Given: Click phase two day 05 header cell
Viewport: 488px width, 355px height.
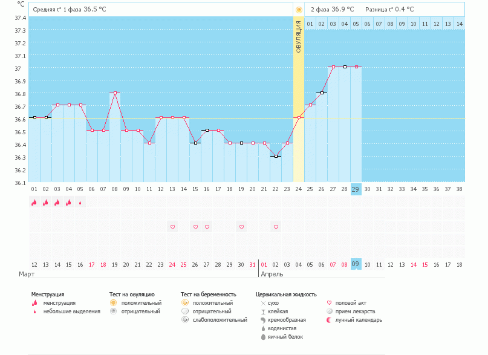Looking at the screenshot, I should [x=356, y=24].
